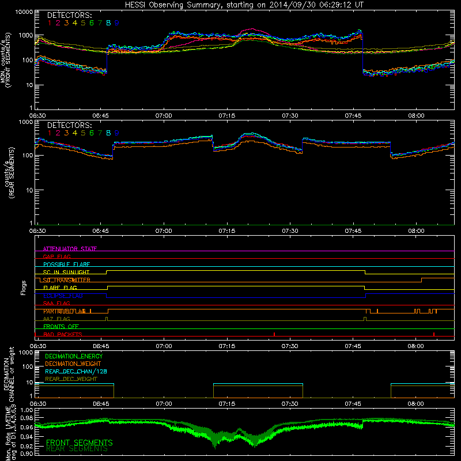The image size is (461, 461).
Task: Select orange detector 3 in rear segments legend
Action: (66, 133)
